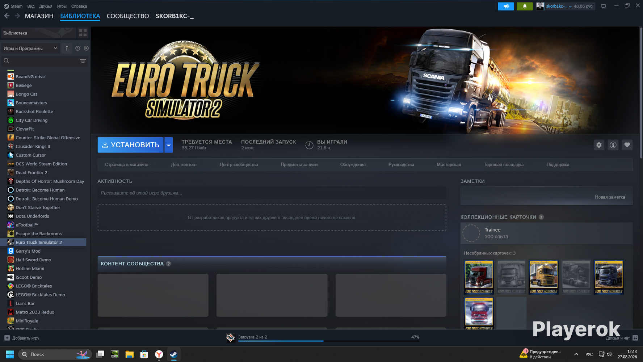This screenshot has width=643, height=362.
Task: Click the downloads icon in the bottom bar
Action: (x=231, y=338)
